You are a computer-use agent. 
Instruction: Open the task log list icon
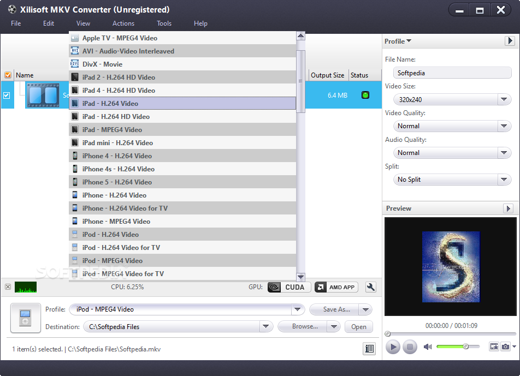pyautogui.click(x=369, y=349)
